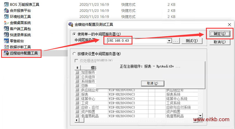Click the module list scroll-down arrow

(200, 115)
